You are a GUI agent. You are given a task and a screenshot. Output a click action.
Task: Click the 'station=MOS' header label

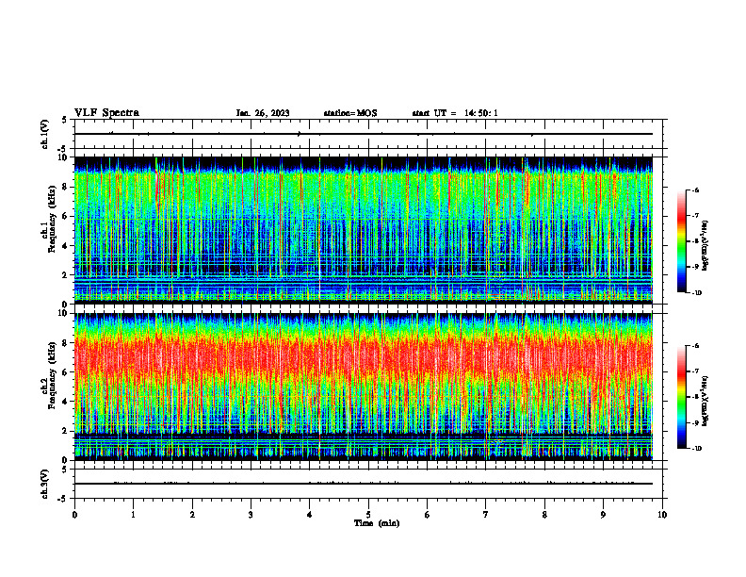350,113
